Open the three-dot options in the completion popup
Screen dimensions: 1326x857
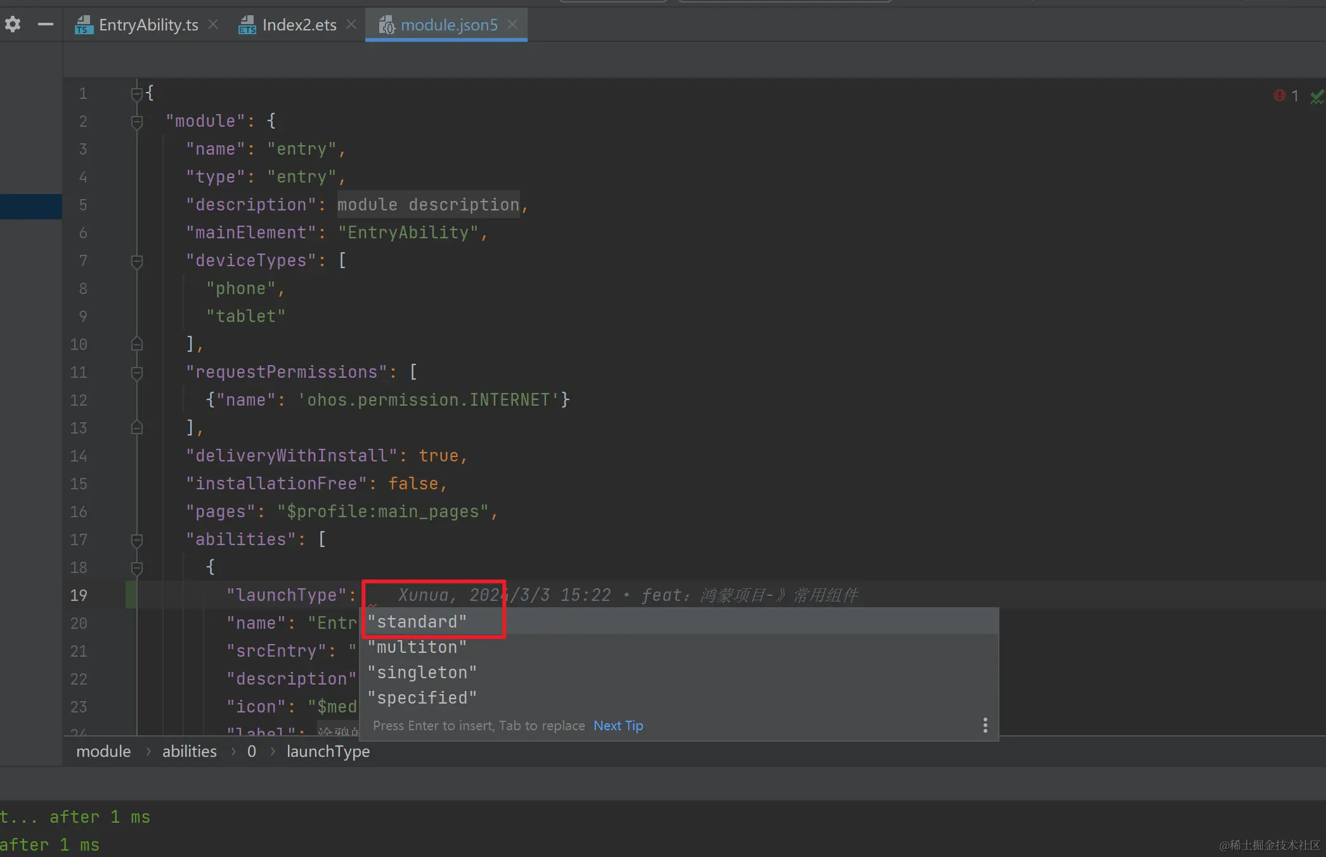pos(985,725)
